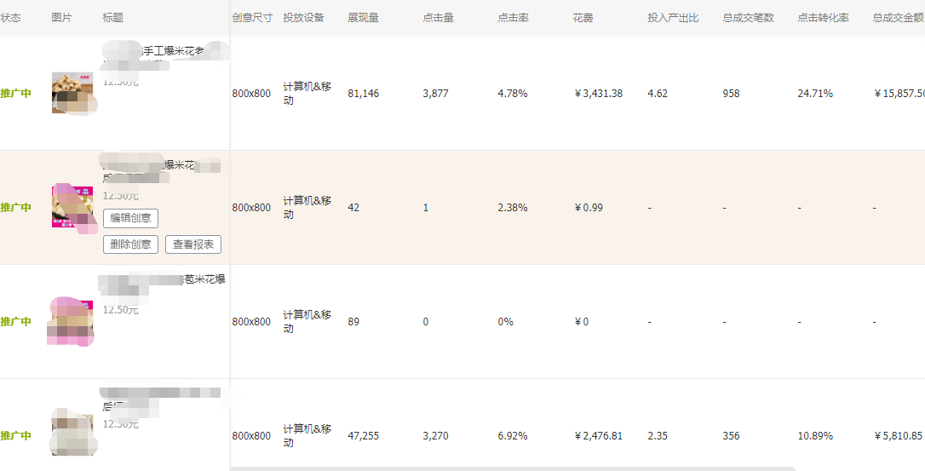This screenshot has width=925, height=471.
Task: Open 查看报表 for the highlighted creative
Action: [193, 244]
